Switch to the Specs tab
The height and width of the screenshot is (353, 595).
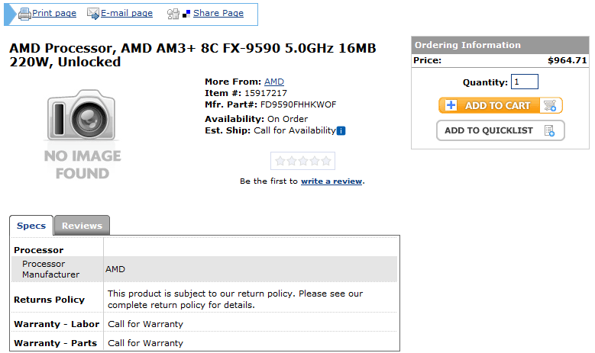(x=31, y=226)
